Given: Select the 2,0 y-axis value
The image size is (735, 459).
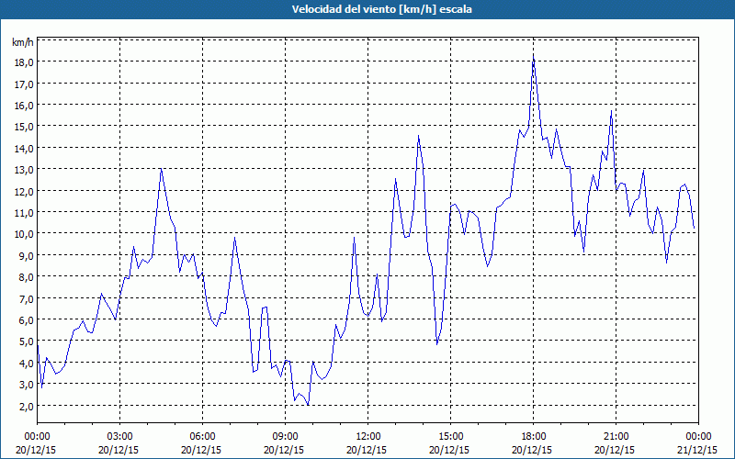Looking at the screenshot, I should tap(28, 406).
